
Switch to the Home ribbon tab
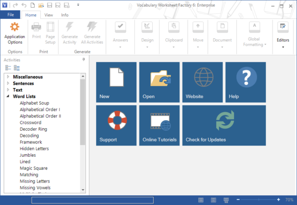coord(31,15)
